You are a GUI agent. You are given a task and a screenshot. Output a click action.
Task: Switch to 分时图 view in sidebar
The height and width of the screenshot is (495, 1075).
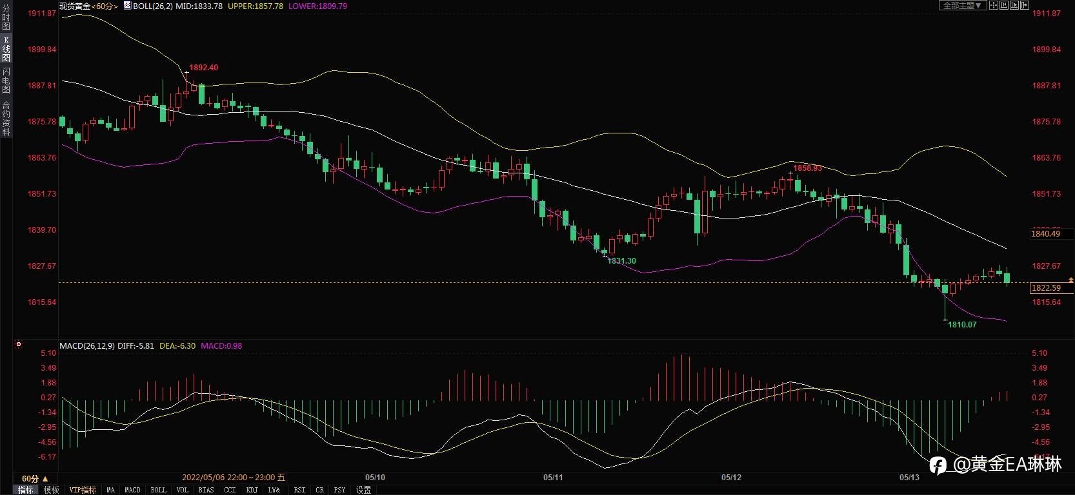[6, 17]
